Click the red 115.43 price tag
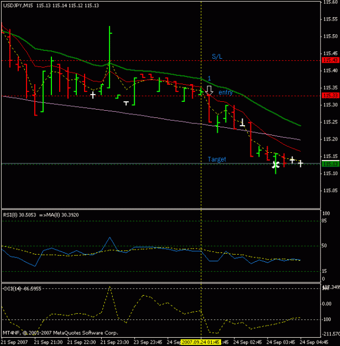The width and height of the screenshot is (340, 346). 330,60
